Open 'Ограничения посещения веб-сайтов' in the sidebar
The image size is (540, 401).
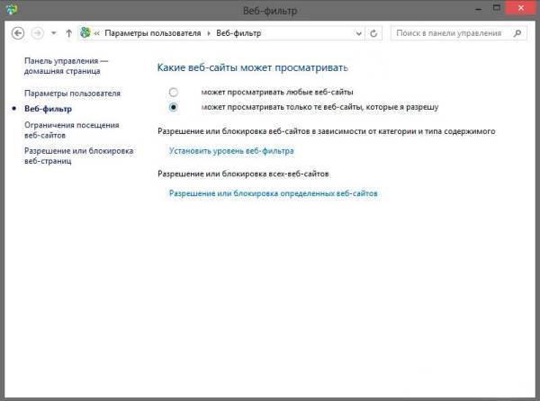click(71, 129)
